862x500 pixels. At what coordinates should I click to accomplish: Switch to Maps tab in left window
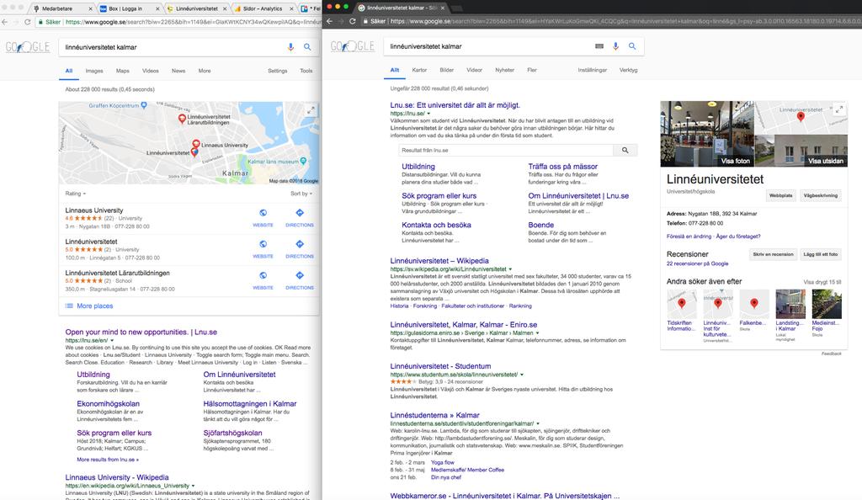coord(123,71)
